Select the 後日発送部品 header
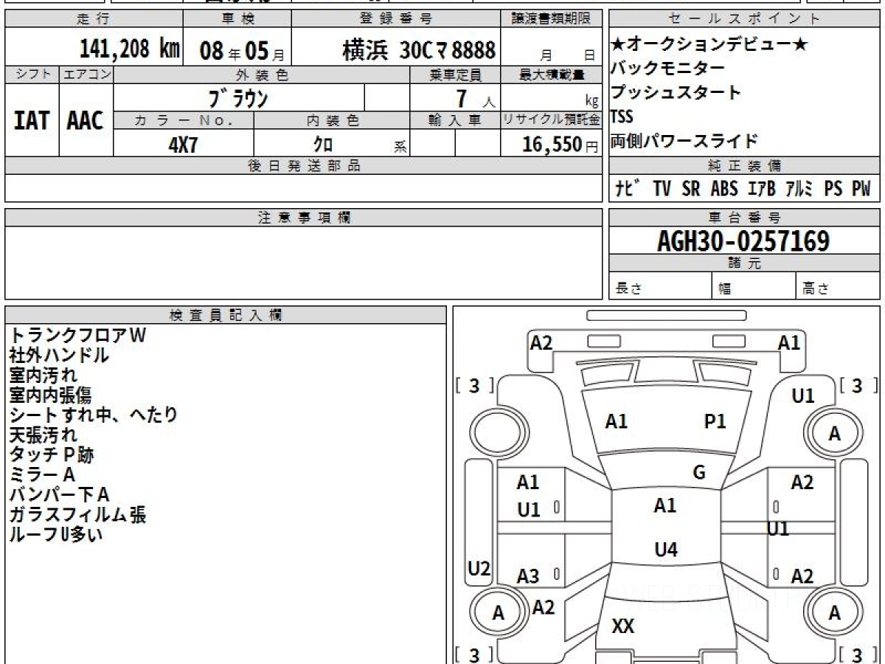Screen dimensions: 885x664 pyautogui.click(x=303, y=166)
